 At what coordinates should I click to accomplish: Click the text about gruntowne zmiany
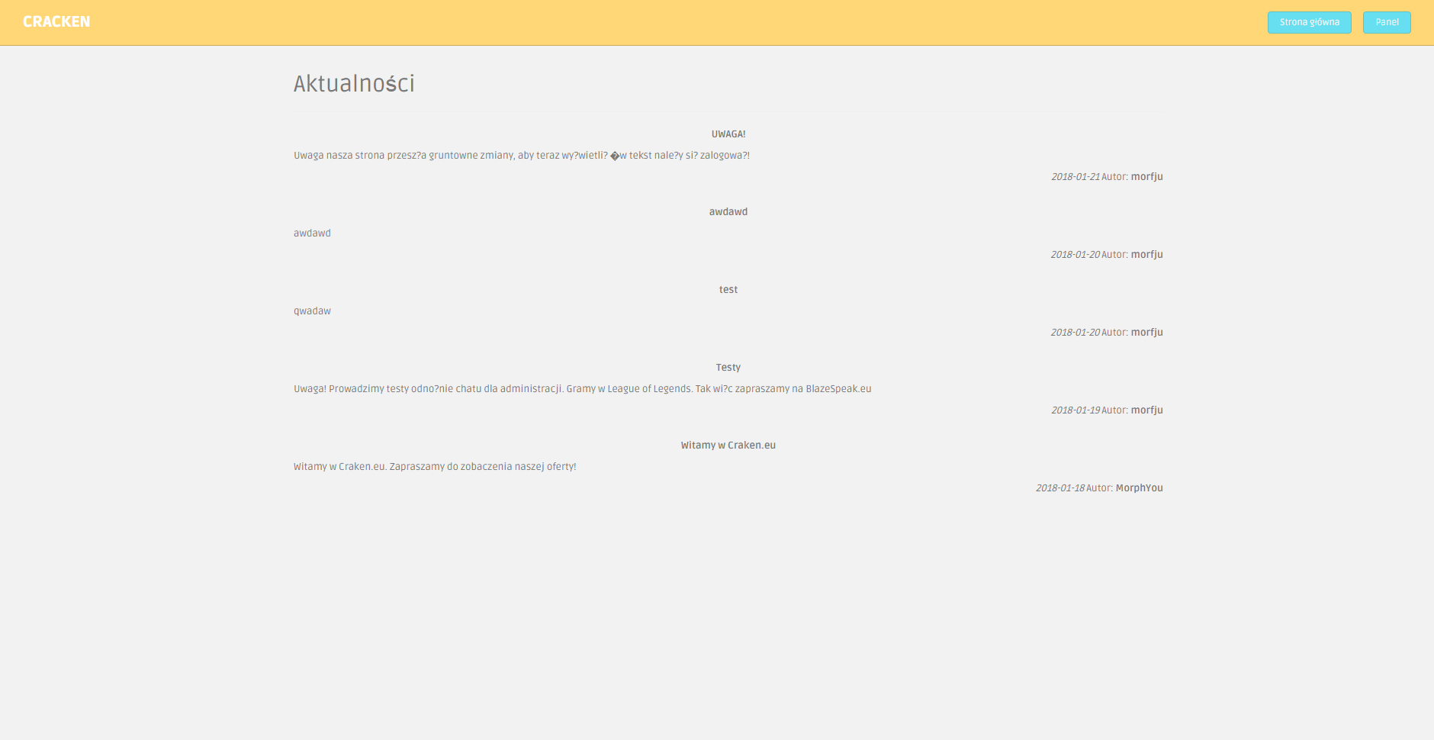click(521, 156)
